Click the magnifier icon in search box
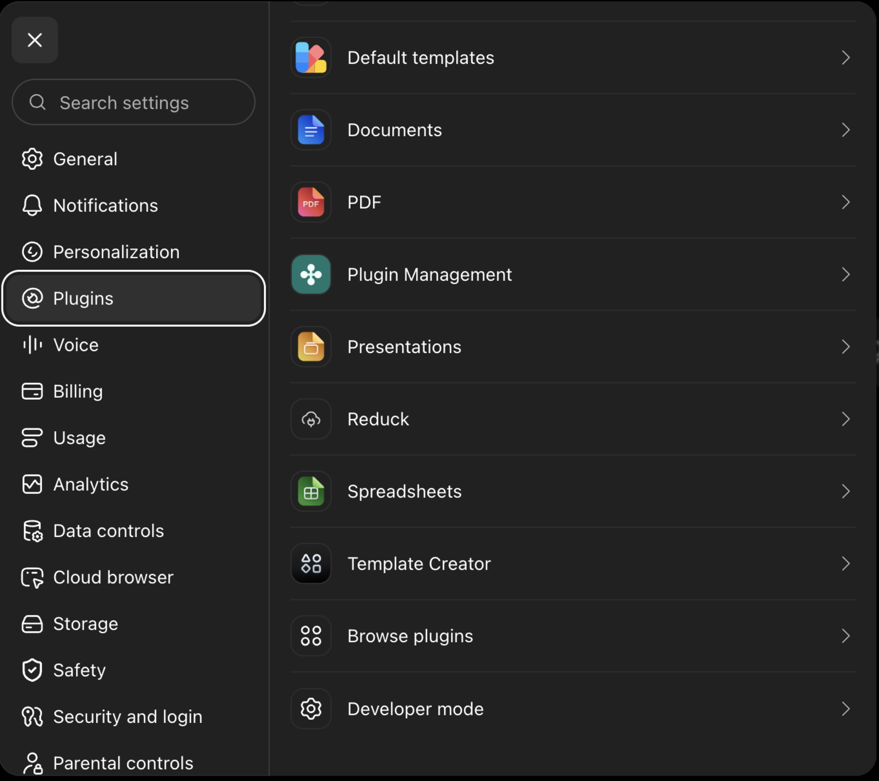 coord(37,102)
